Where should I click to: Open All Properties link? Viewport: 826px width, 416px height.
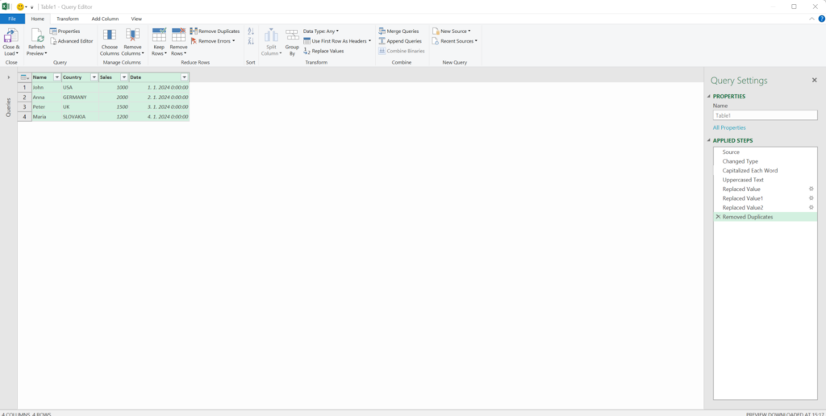[729, 128]
